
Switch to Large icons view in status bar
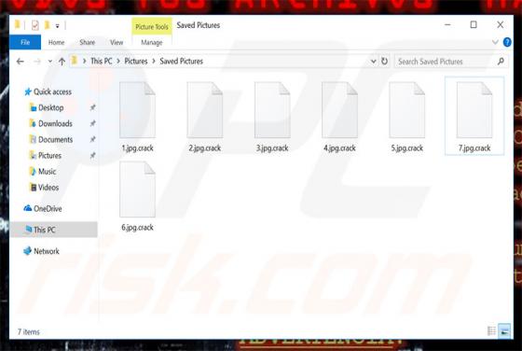coord(504,331)
